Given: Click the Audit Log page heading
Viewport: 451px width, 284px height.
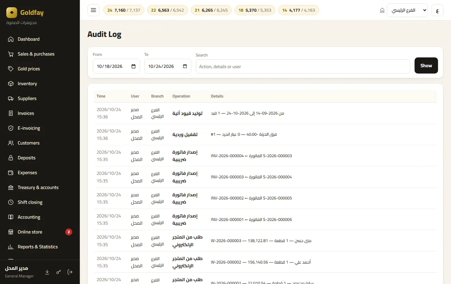Looking at the screenshot, I should click(104, 34).
